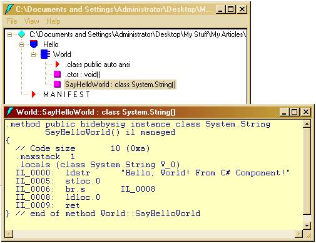This screenshot has width=316, height=243.
Task: Click the 'IL_0005: stloc.0' instruction
Action: [58, 181]
